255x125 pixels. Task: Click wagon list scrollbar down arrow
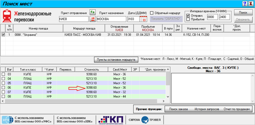pyautogui.click(x=168, y=97)
